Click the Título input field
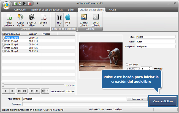179x113 pixels. click(155, 37)
